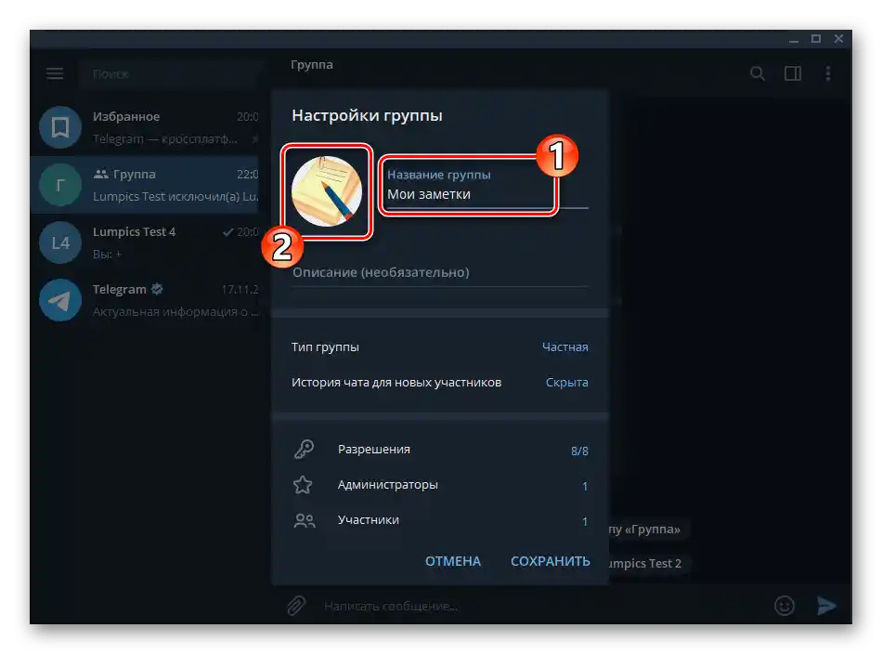Click the СОХРАНИТЬ button
Viewport: 882px width, 654px height.
[x=550, y=561]
